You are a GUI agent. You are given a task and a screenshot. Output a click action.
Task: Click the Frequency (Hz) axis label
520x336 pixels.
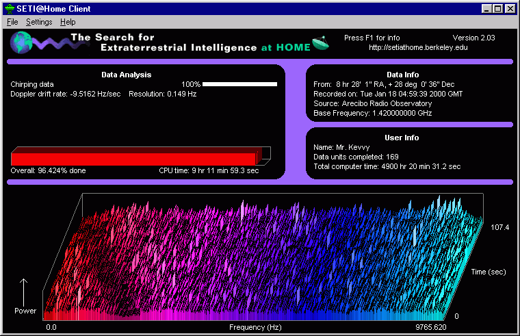coord(255,328)
